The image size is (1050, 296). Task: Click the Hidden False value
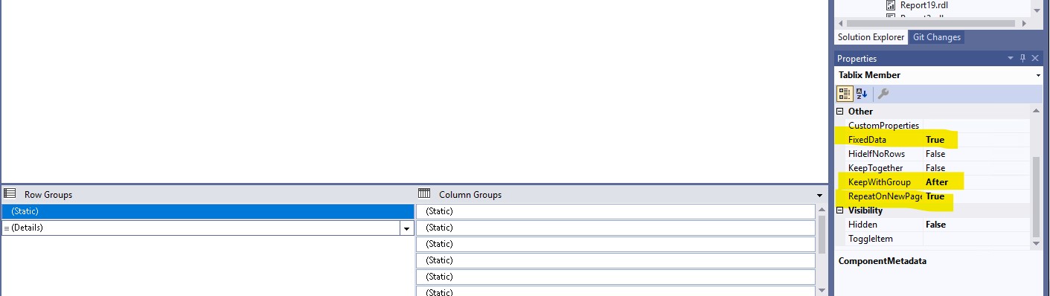pos(935,225)
